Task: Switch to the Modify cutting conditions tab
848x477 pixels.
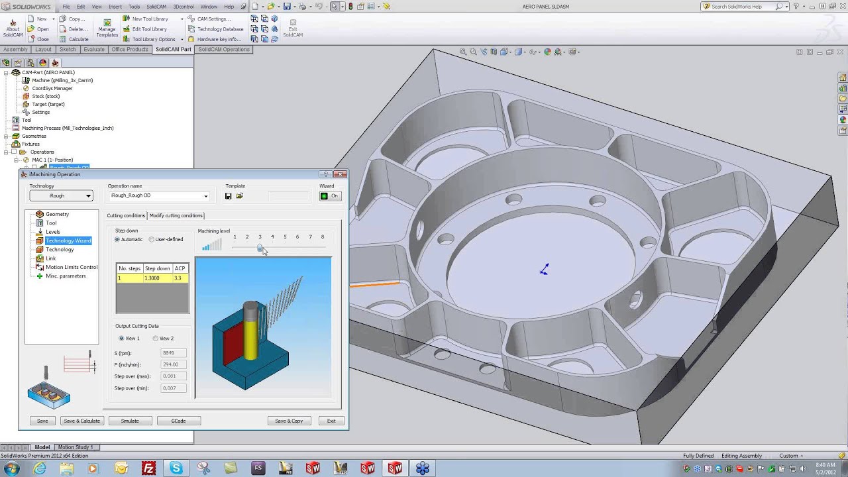Action: point(176,215)
